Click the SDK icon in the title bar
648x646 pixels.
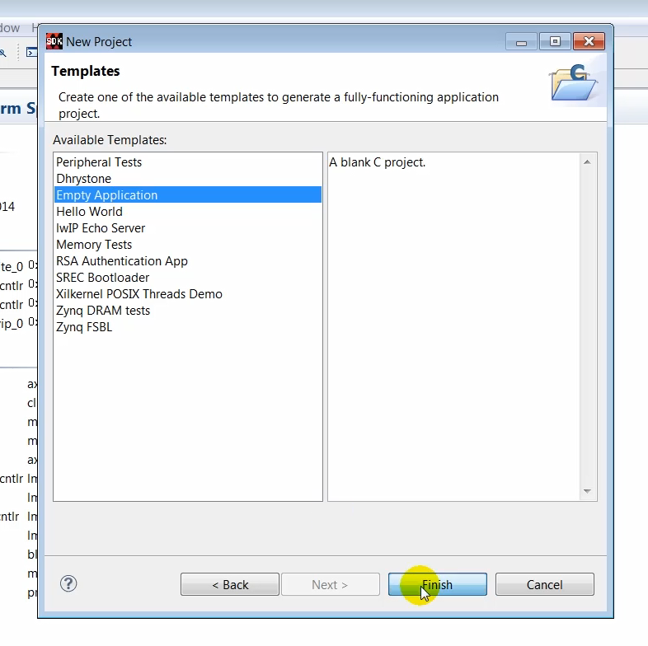54,41
